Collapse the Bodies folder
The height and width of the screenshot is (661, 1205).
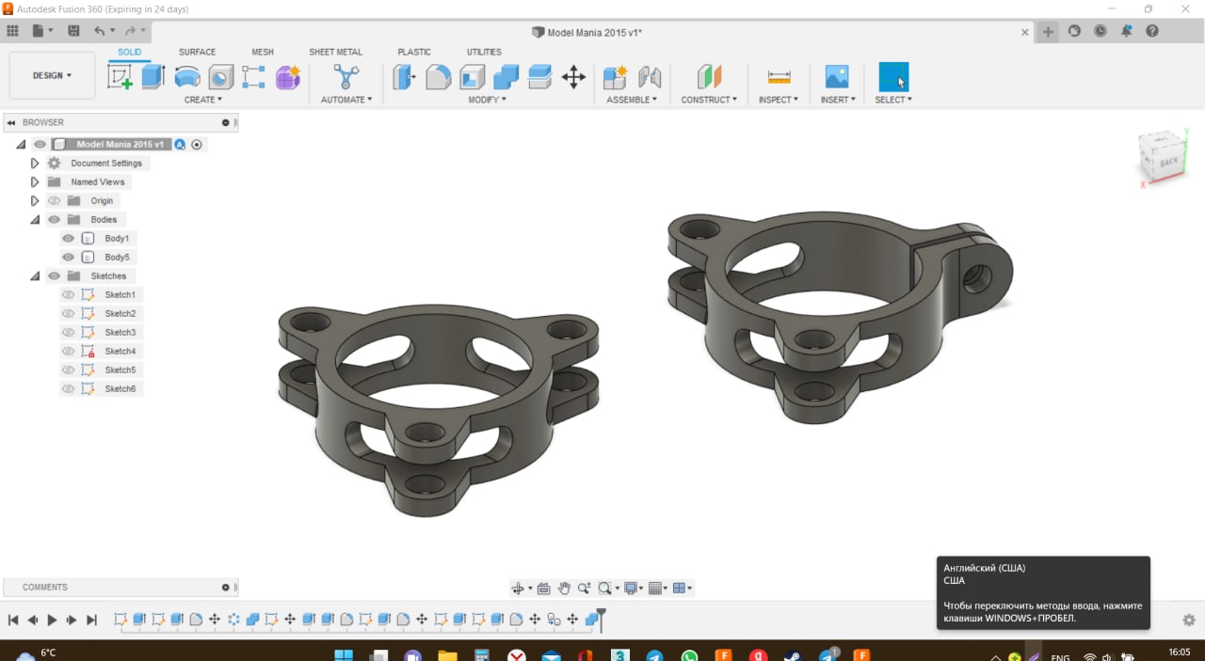tap(35, 220)
